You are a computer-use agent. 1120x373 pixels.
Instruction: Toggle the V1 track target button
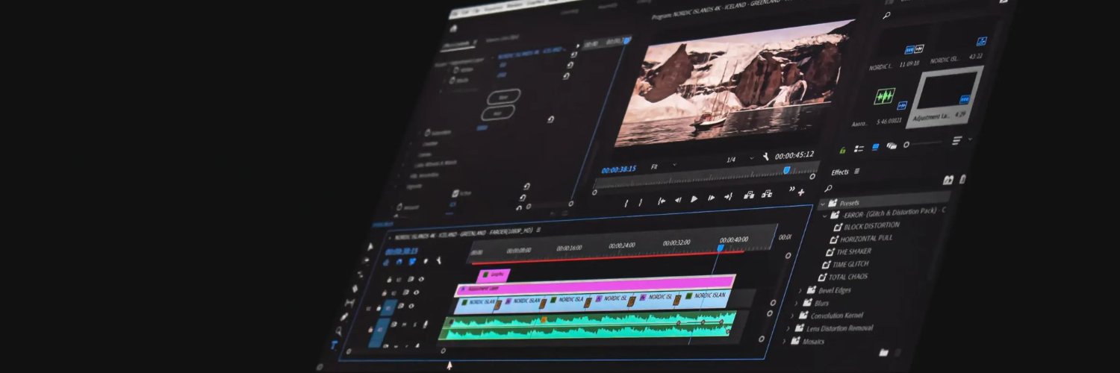click(388, 306)
